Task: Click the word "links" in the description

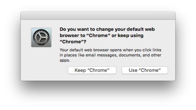Action: [x=157, y=50]
